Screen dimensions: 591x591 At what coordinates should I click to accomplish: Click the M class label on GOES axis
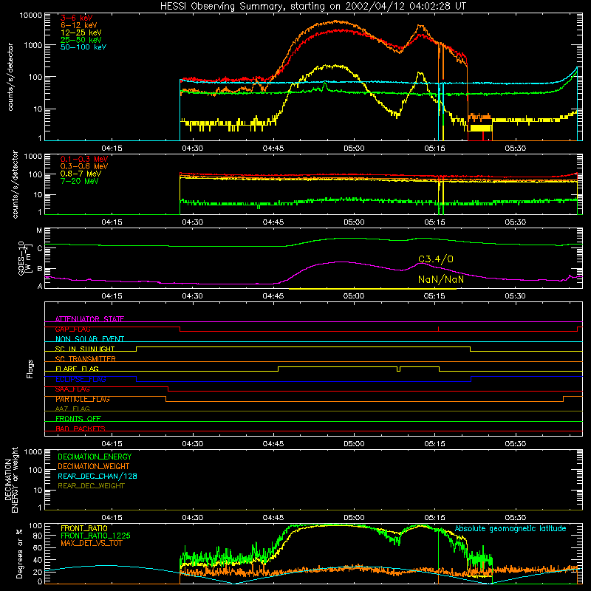39,230
